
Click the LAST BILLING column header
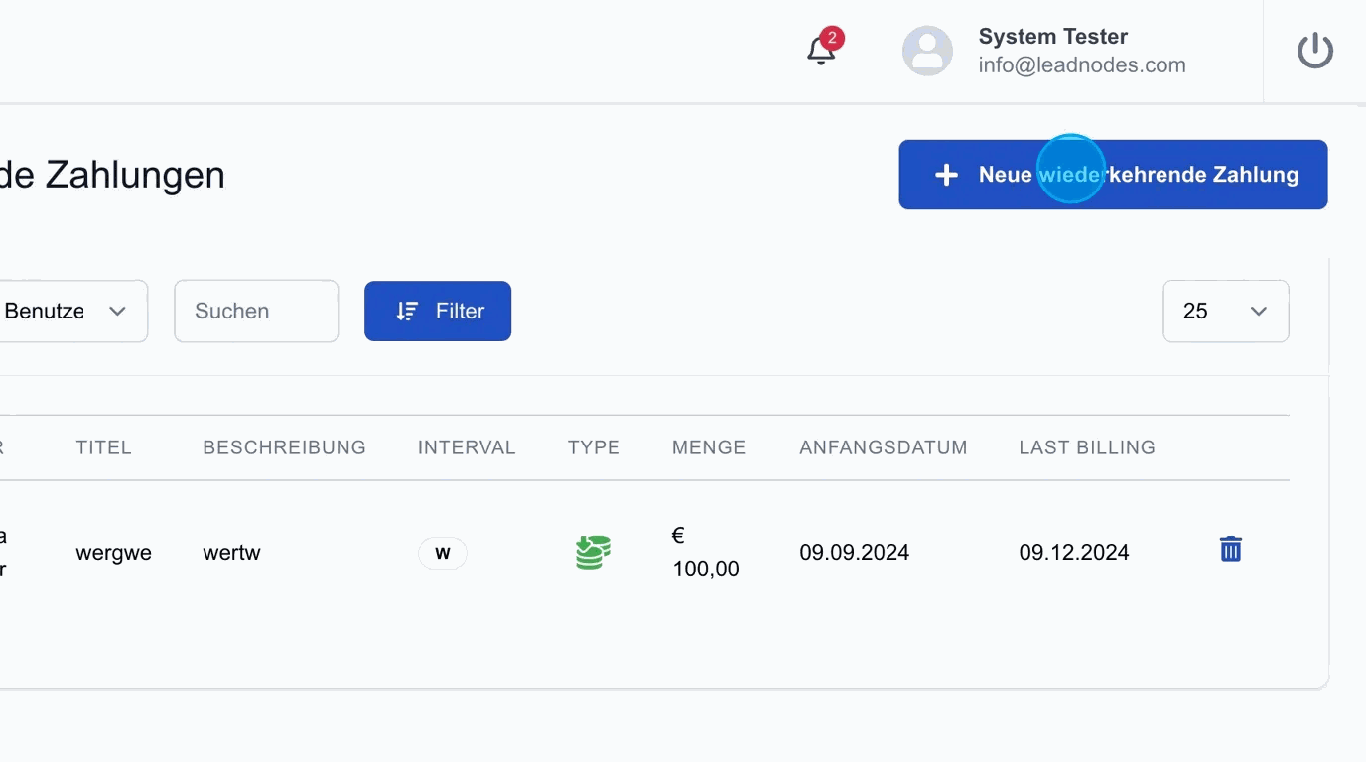coord(1087,447)
